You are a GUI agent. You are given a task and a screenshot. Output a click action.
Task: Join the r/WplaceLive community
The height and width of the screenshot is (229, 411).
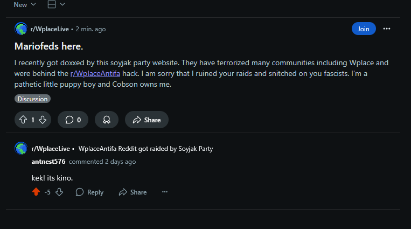pos(364,29)
